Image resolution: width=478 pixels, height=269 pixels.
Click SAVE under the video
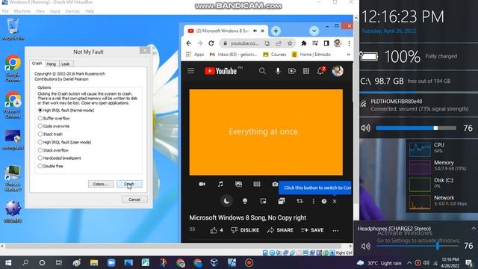click(312, 230)
